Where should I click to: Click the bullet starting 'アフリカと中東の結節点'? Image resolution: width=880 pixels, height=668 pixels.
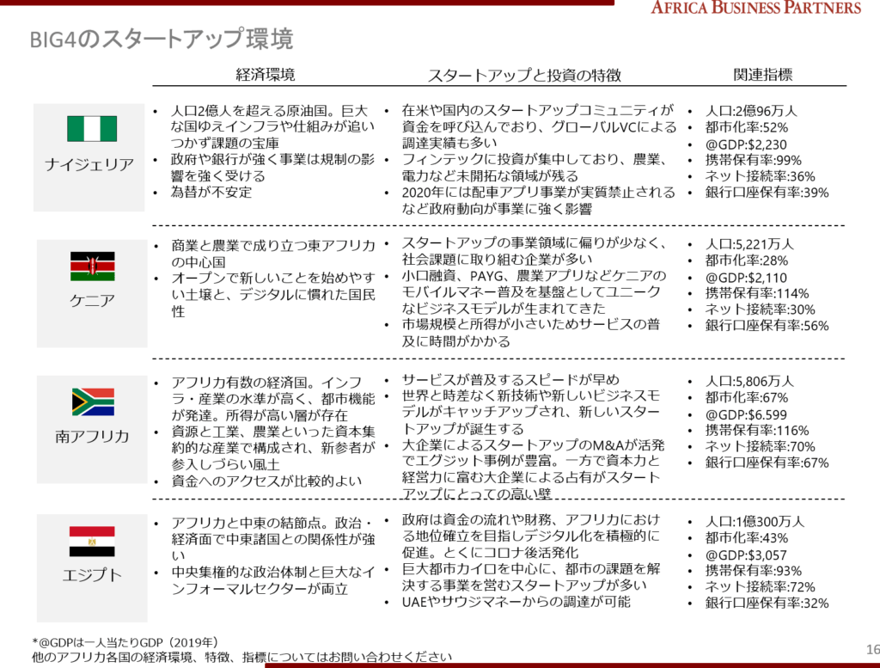click(273, 539)
